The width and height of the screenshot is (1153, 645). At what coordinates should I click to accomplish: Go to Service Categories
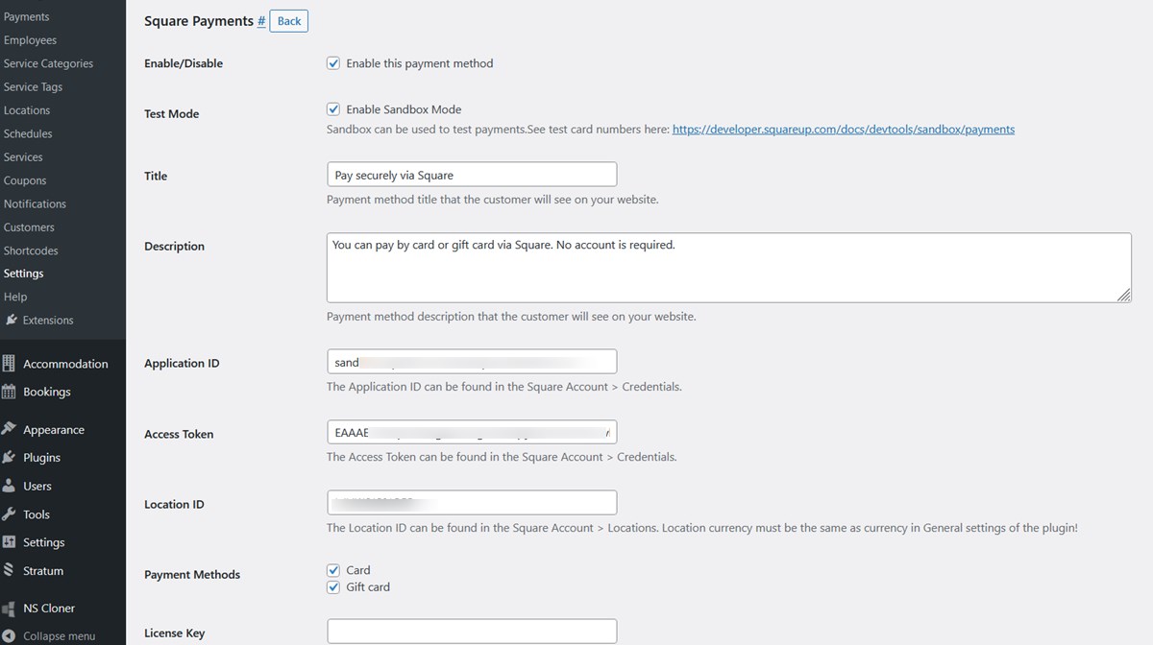[48, 63]
